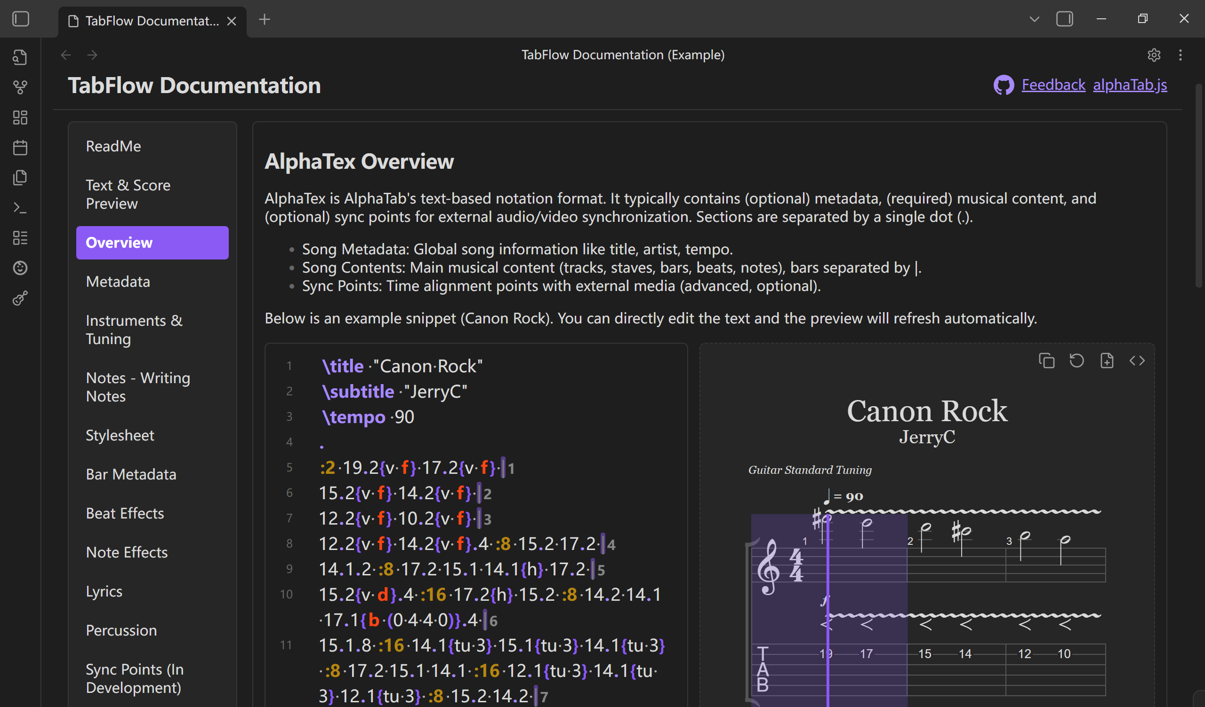Open quick switcher file-search icon
The width and height of the screenshot is (1205, 707).
pos(20,57)
